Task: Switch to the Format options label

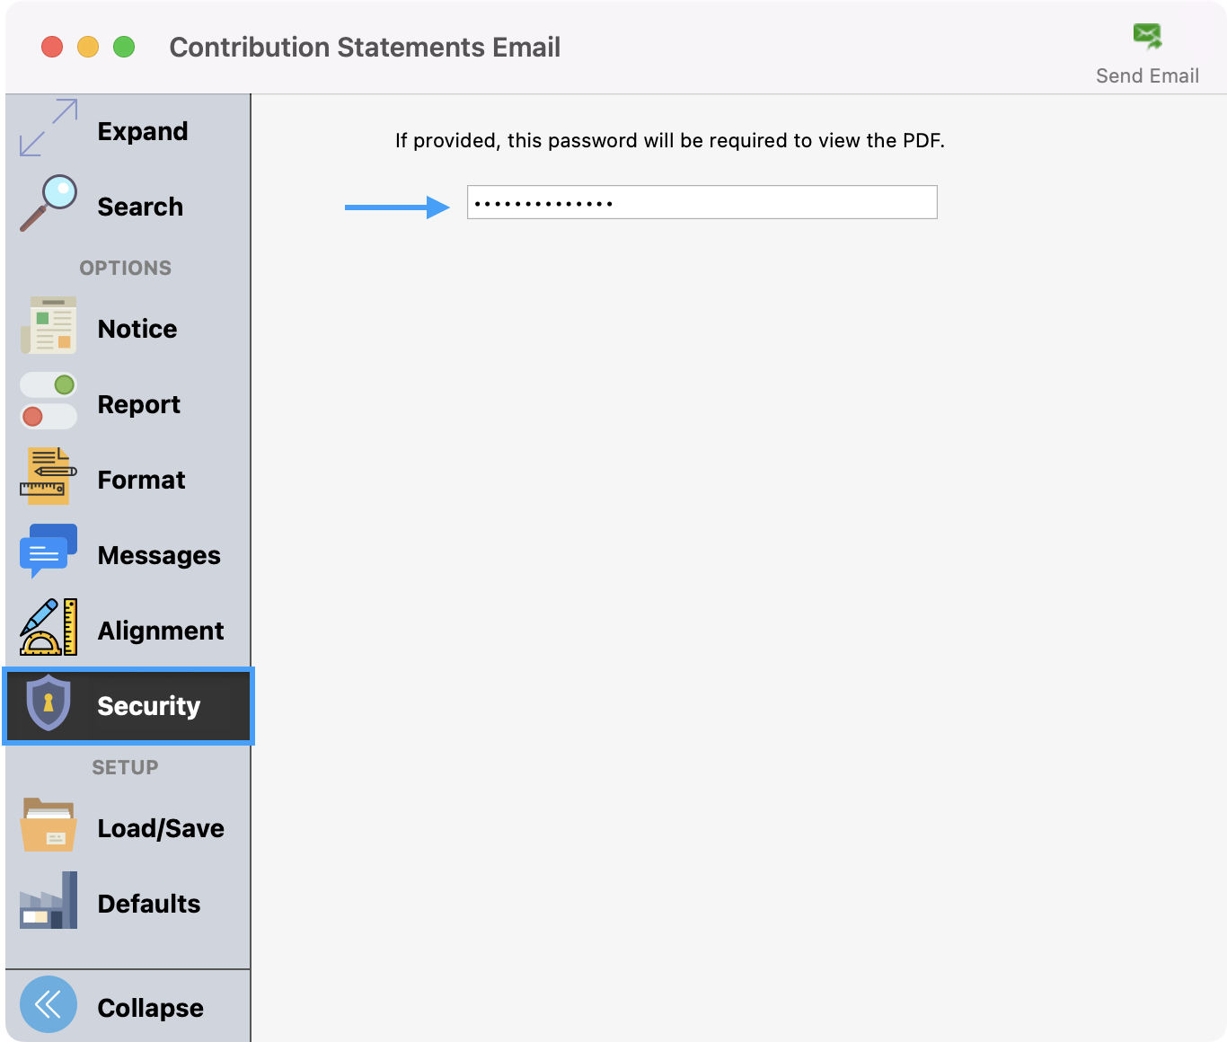Action: (142, 480)
